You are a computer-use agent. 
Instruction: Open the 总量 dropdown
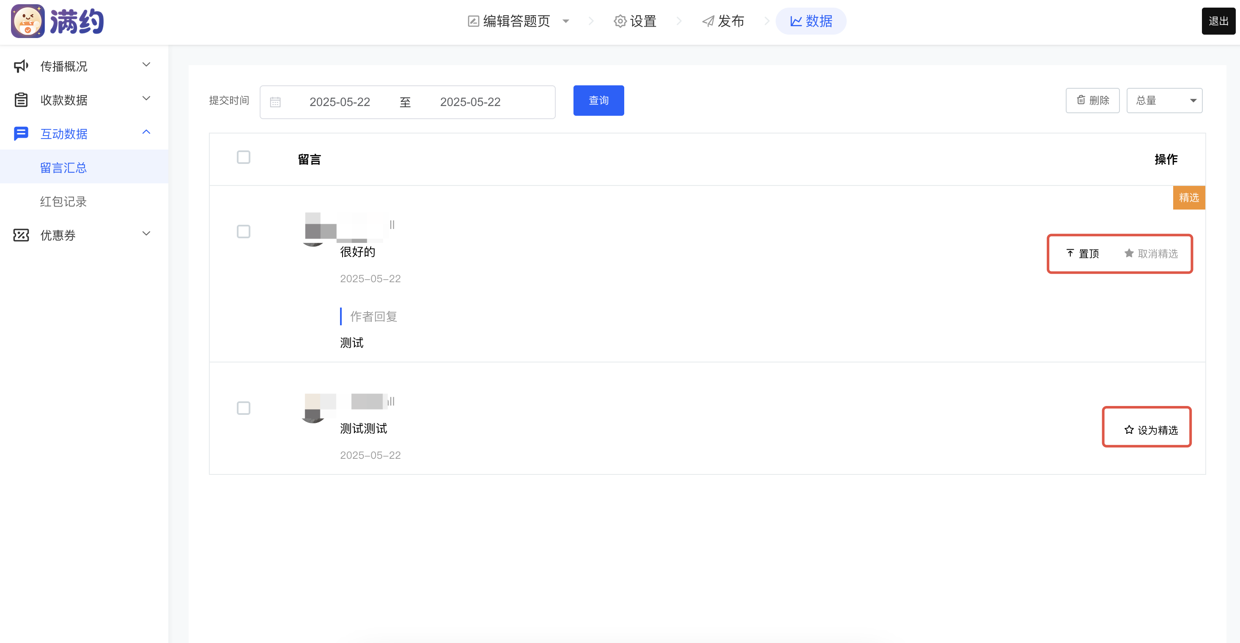click(x=1164, y=101)
